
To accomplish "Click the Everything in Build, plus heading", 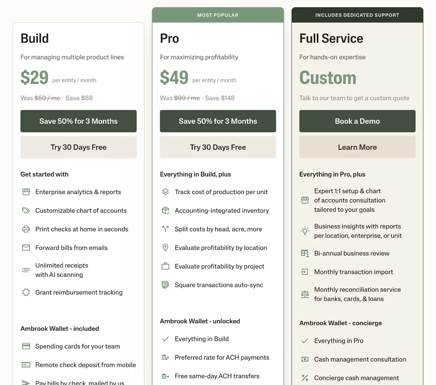I will click(195, 174).
